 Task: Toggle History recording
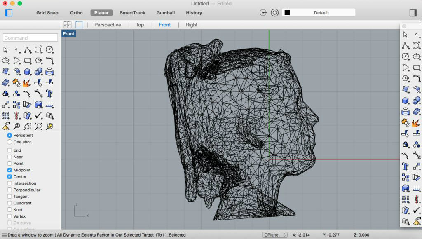[194, 13]
